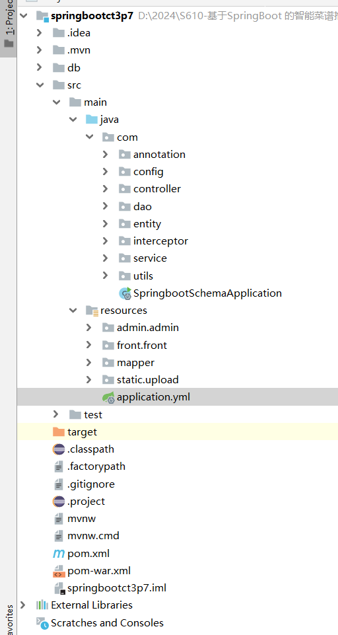Click the Scratches and Consoles icon

[x=42, y=623]
